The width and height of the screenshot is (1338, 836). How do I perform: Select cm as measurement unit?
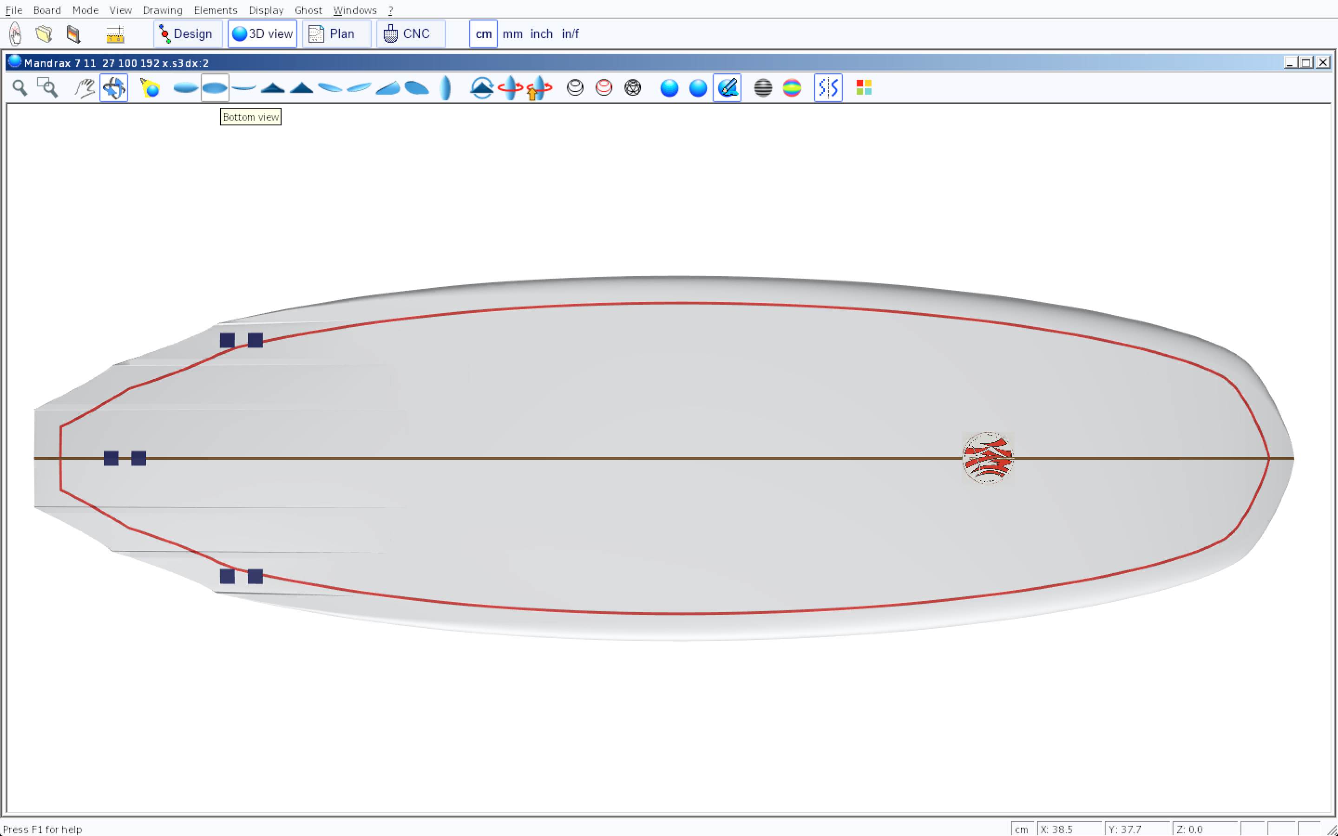pyautogui.click(x=483, y=34)
